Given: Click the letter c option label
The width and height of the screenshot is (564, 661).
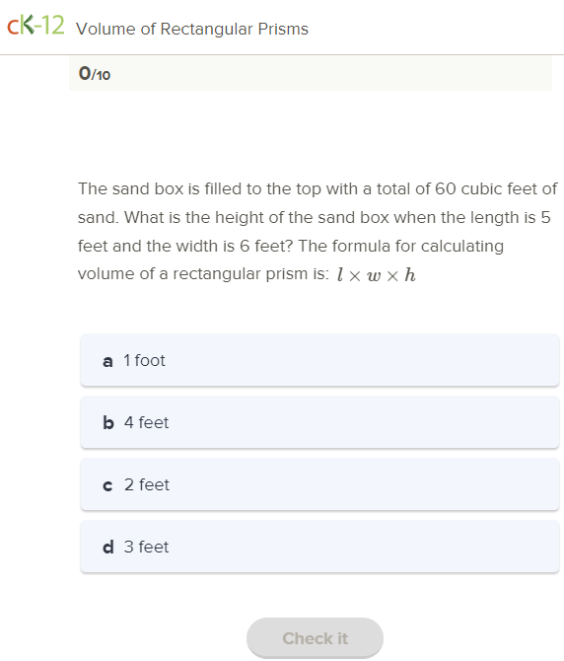Looking at the screenshot, I should point(107,485).
